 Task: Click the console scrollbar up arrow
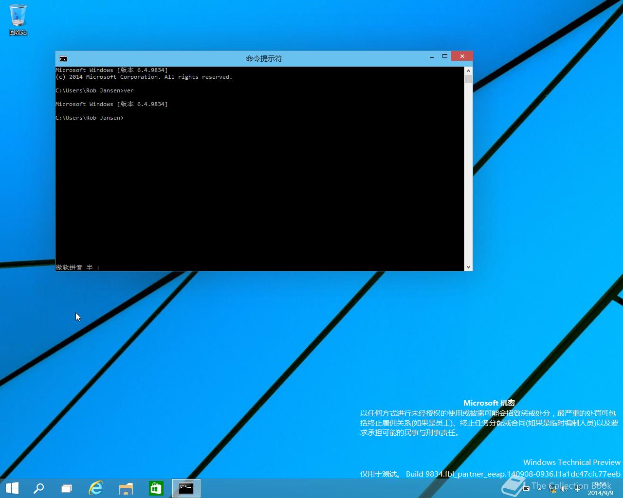click(x=468, y=71)
